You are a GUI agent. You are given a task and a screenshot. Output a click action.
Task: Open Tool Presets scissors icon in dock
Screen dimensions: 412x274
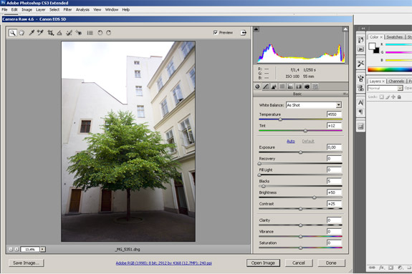pos(360,64)
